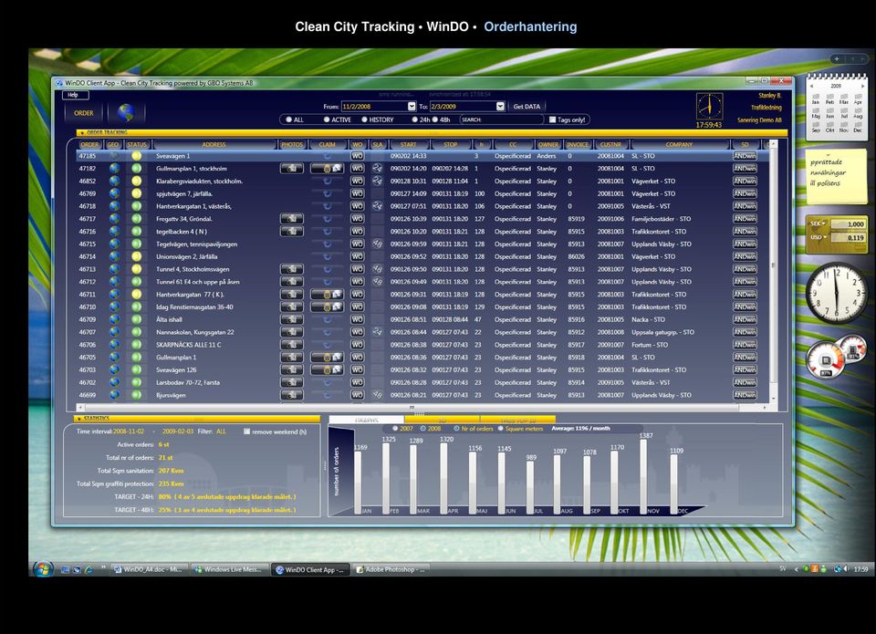Sort the table by the ADDRESS column header
The image size is (876, 634).
pos(214,145)
